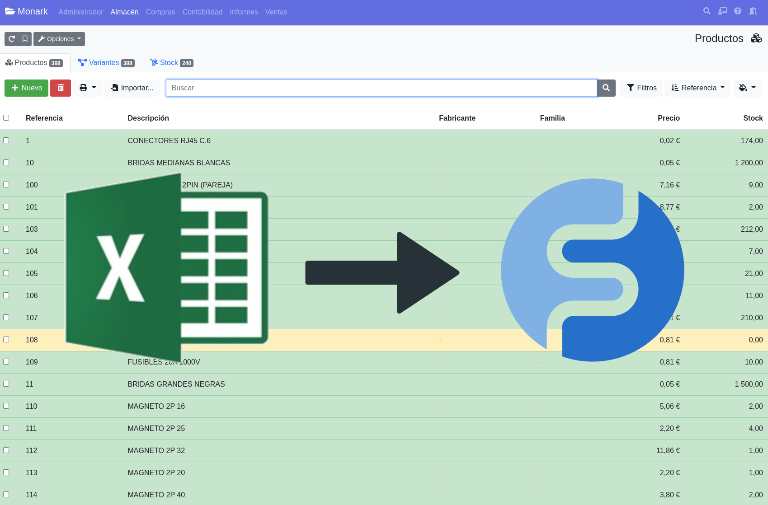Click the price 7,16 €
The height and width of the screenshot is (505, 768).
(x=669, y=185)
